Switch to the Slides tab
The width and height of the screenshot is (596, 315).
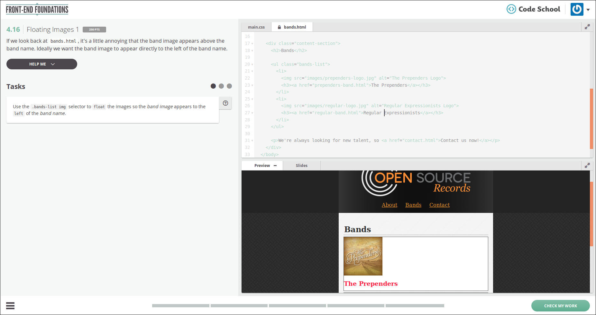[x=302, y=165]
